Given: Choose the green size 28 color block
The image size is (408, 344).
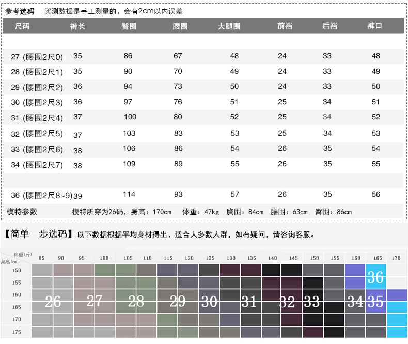Looking at the screenshot, I should tap(136, 301).
